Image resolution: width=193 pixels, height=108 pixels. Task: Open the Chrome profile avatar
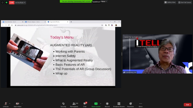click(x=116, y=25)
